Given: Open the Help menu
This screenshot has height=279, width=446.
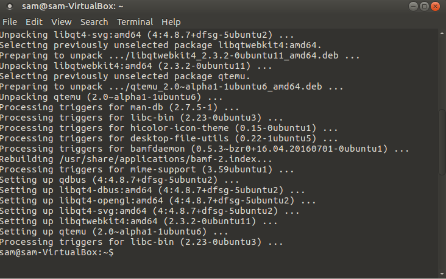Looking at the screenshot, I should [171, 22].
